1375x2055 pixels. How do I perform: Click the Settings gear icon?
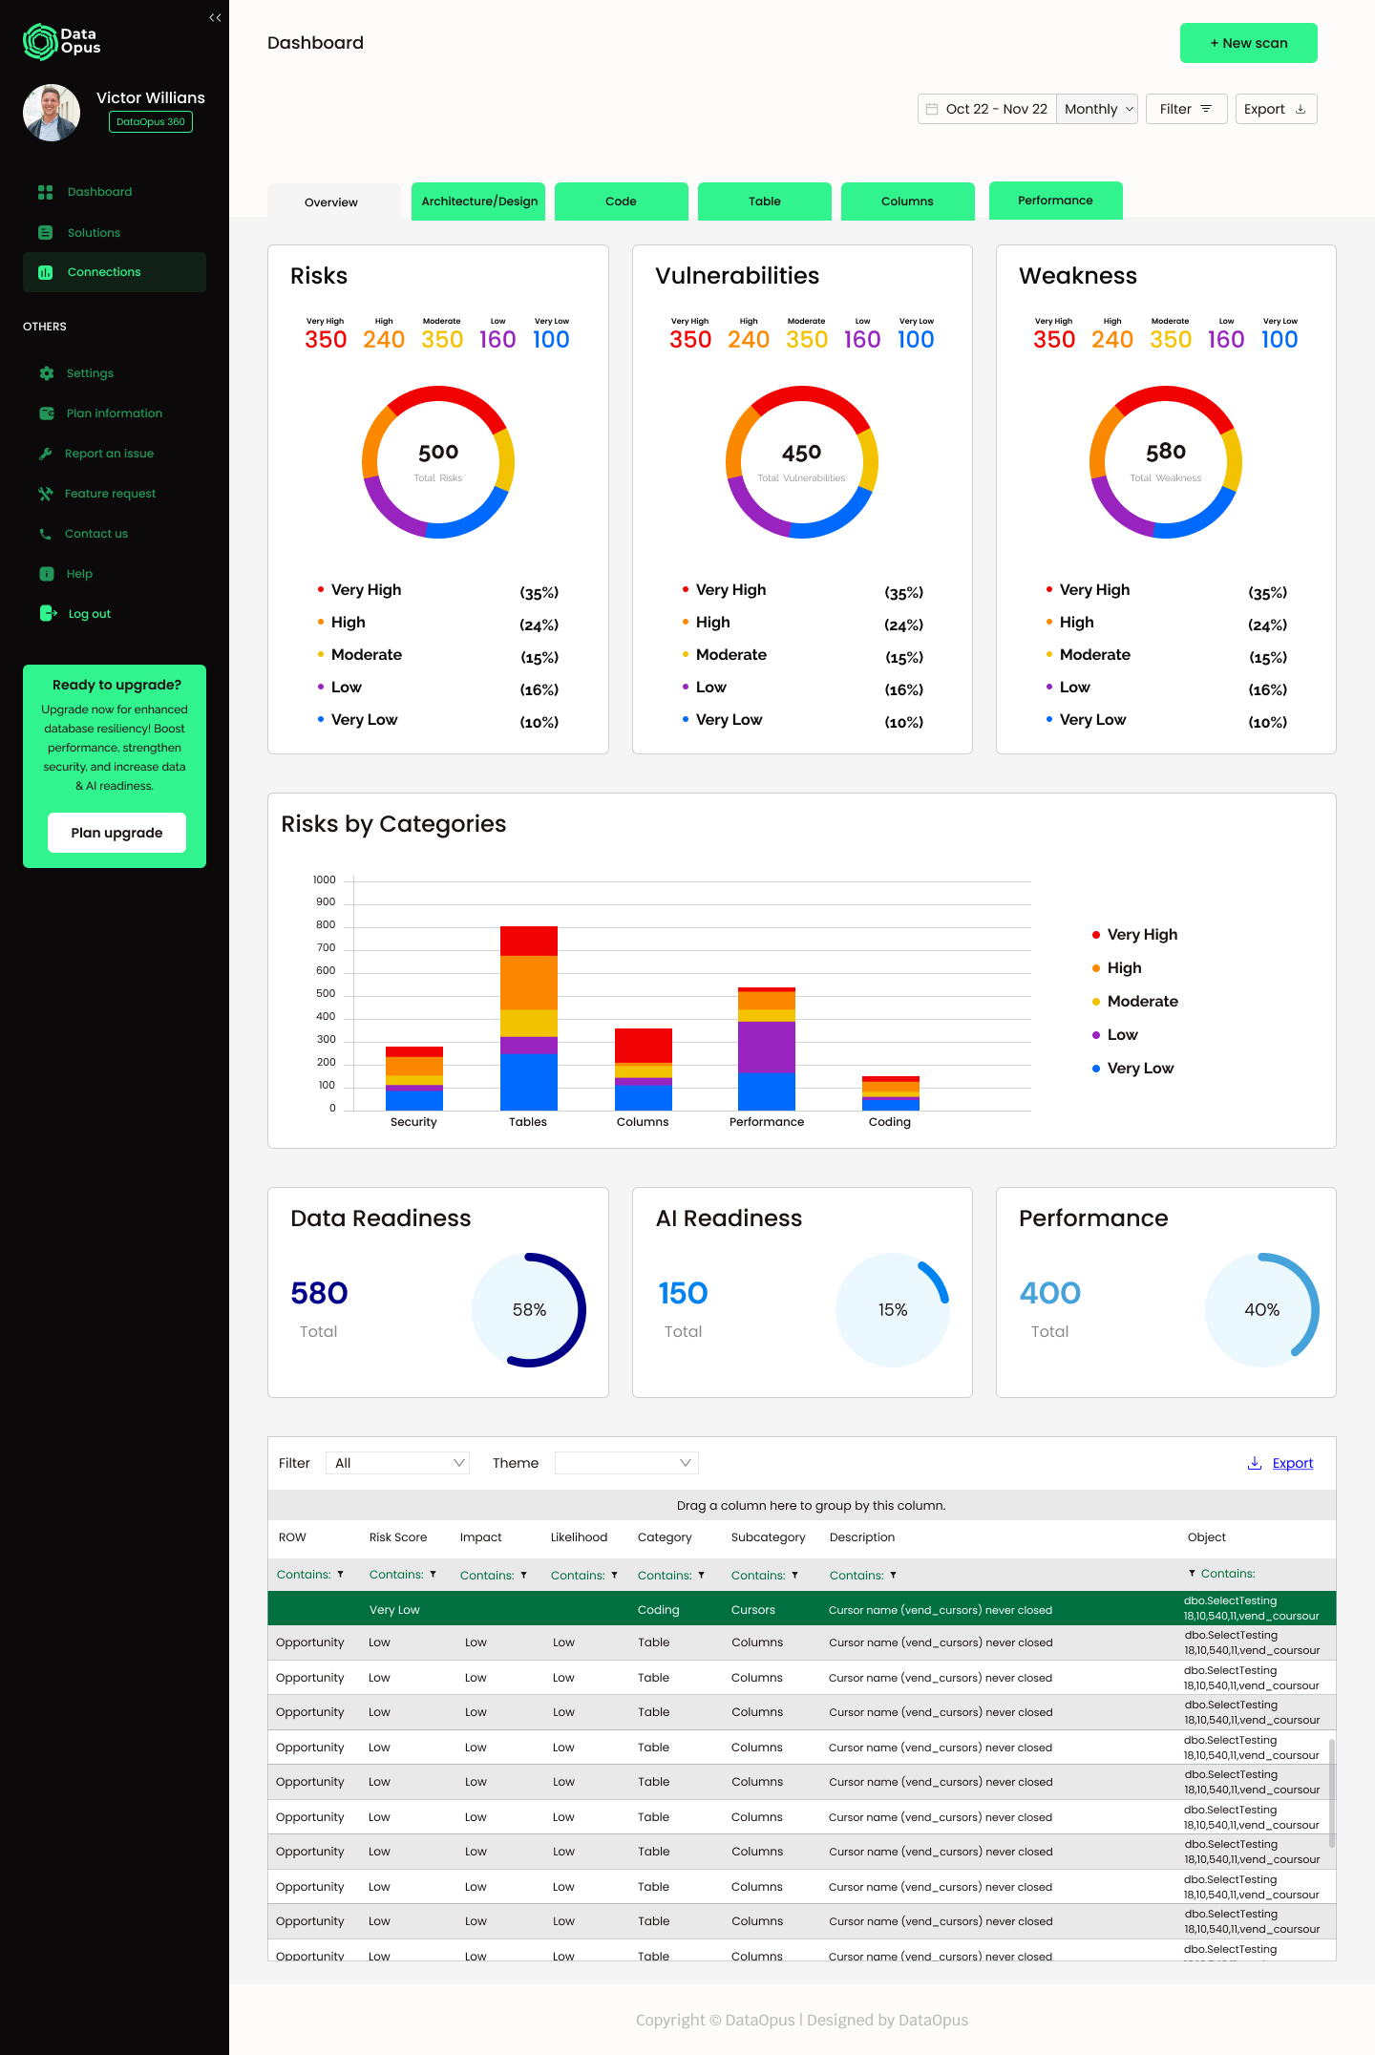(47, 373)
